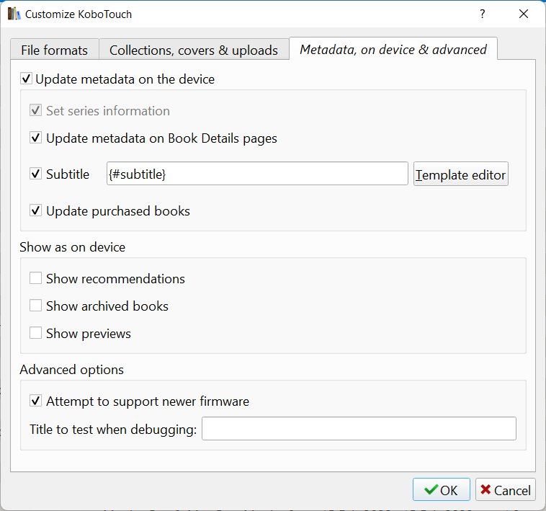The image size is (546, 511).
Task: Click the green checkmark OK button
Action: click(441, 489)
